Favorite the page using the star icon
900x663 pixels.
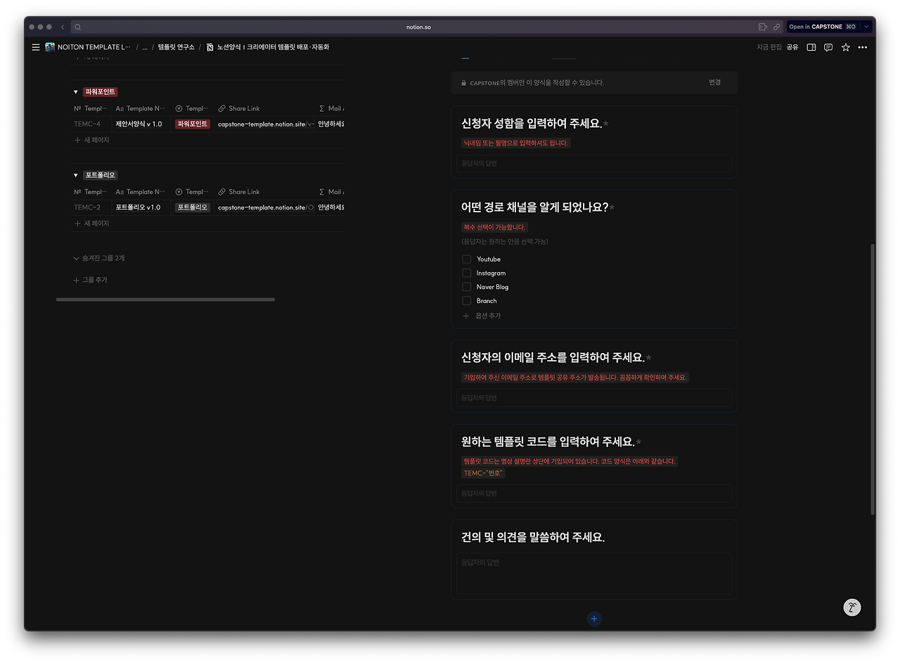coord(845,47)
